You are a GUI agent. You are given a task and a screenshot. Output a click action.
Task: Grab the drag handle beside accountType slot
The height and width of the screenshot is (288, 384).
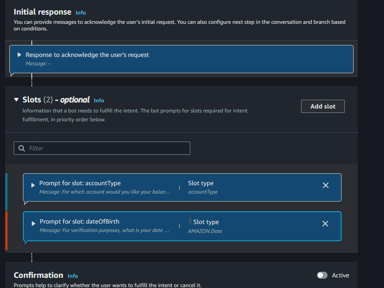16,186
